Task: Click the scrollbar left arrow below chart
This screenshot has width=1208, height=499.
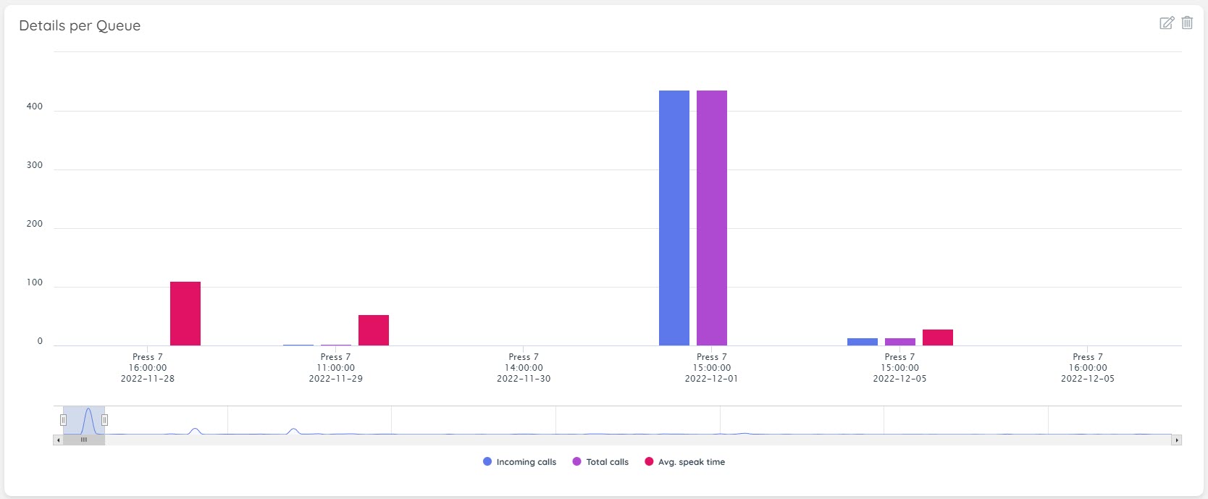Action: click(x=58, y=440)
